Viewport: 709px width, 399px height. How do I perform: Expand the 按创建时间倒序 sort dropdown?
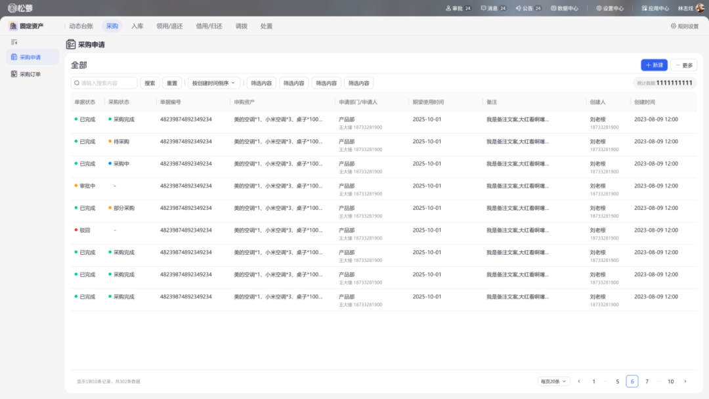click(x=215, y=83)
